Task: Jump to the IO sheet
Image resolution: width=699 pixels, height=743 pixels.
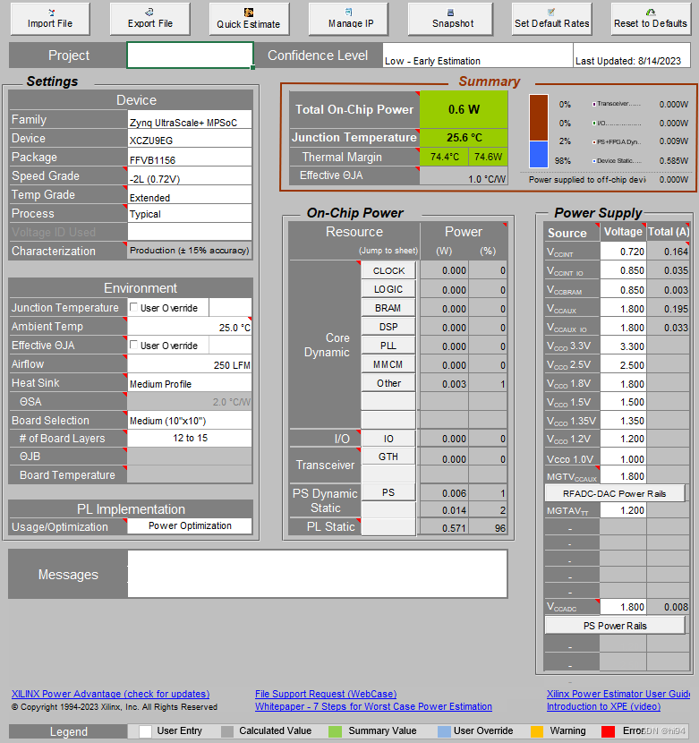Action: (x=388, y=439)
